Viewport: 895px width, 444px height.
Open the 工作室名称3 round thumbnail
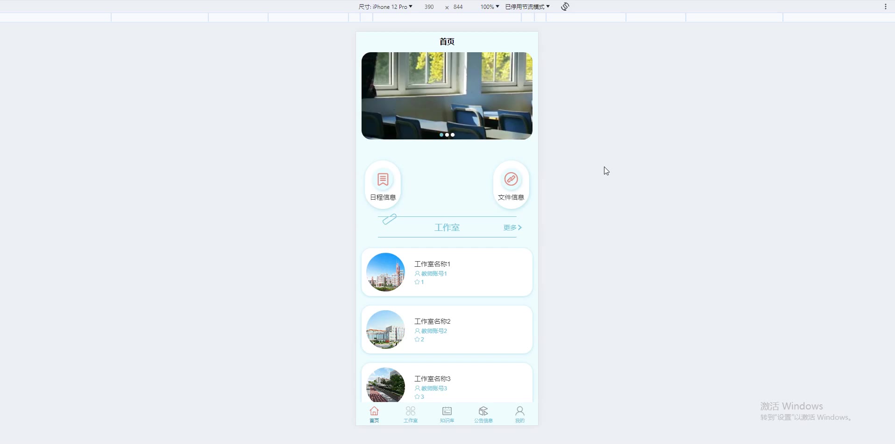[x=385, y=385]
